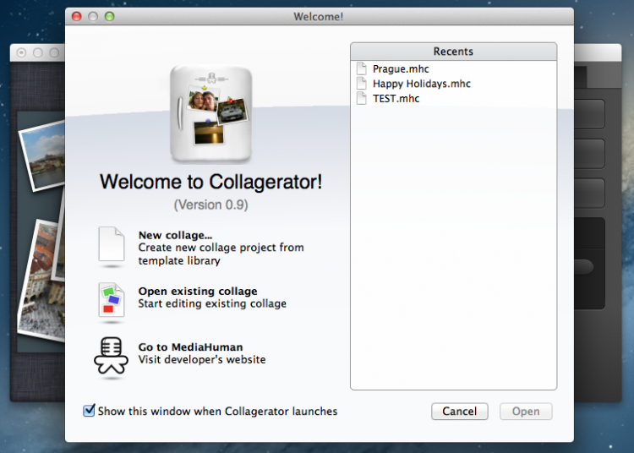Click the file icon beside Prague.mhc
The height and width of the screenshot is (453, 634).
[x=362, y=68]
